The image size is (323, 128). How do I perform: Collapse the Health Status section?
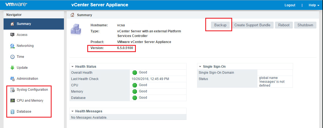tap(72, 67)
